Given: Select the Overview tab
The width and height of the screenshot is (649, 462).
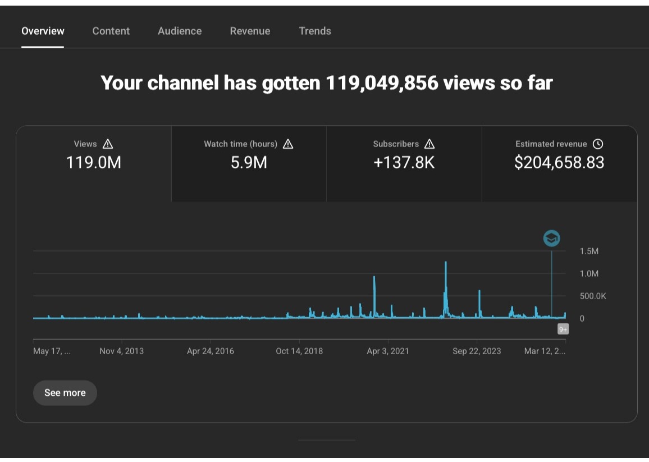Looking at the screenshot, I should 43,31.
